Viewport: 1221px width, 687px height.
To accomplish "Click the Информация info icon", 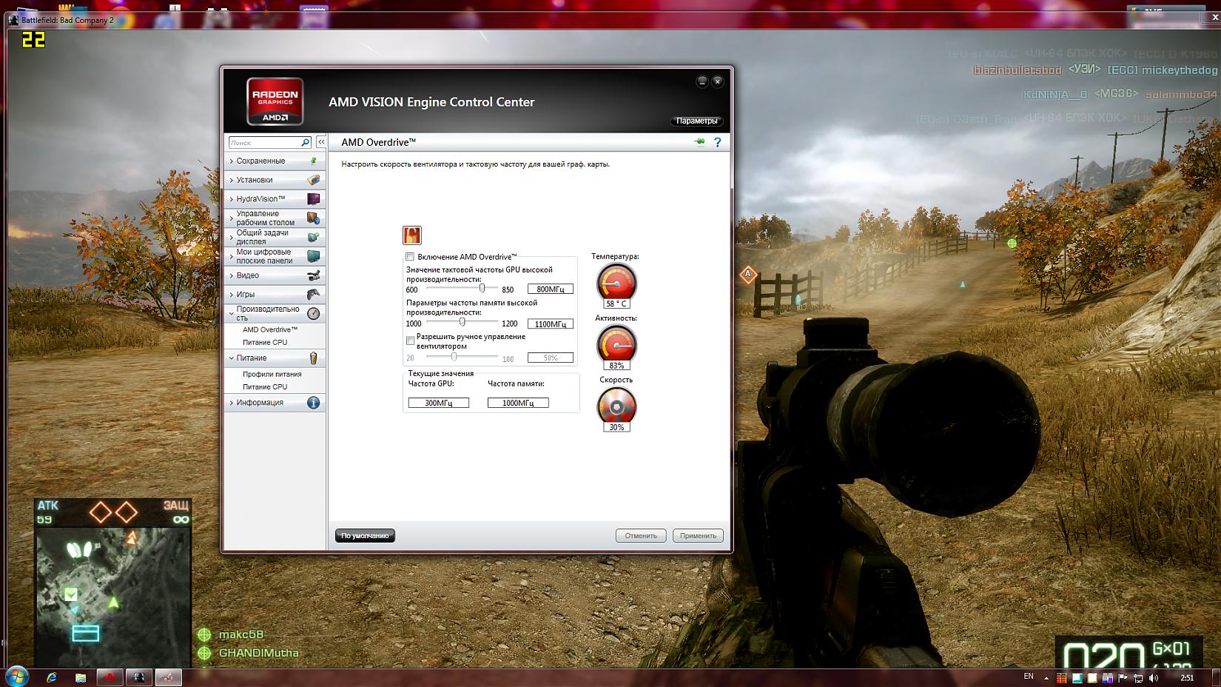I will (314, 403).
